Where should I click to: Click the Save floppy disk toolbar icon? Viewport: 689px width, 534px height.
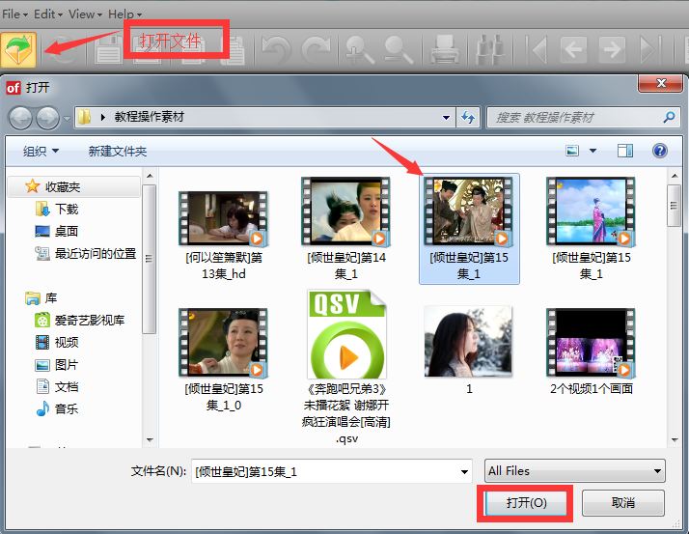pyautogui.click(x=109, y=49)
